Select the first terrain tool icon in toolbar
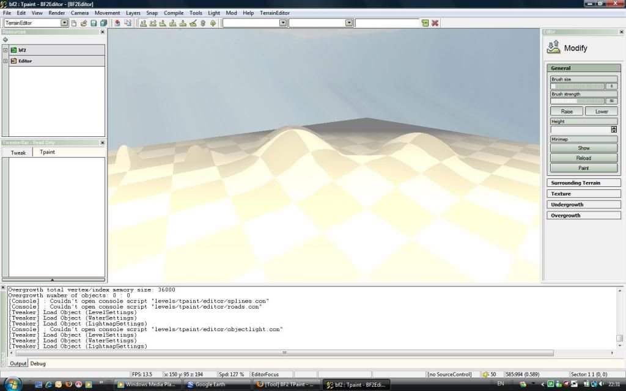 143,23
